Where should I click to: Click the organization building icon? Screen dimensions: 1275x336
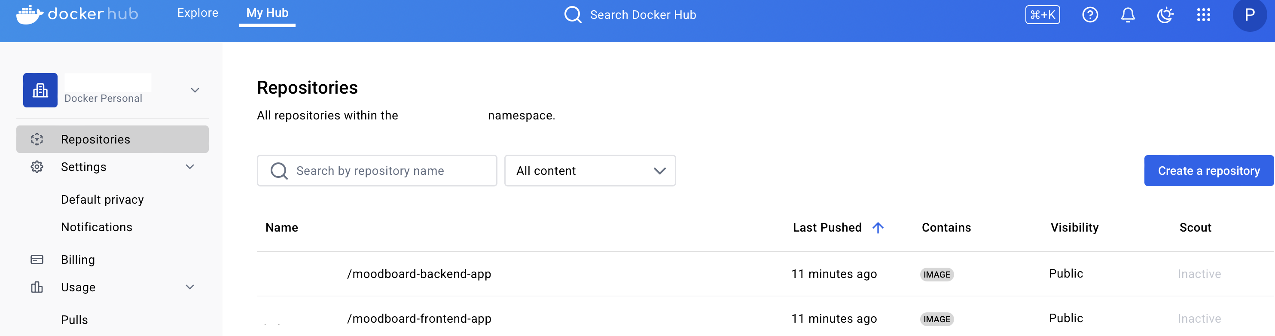tap(40, 90)
